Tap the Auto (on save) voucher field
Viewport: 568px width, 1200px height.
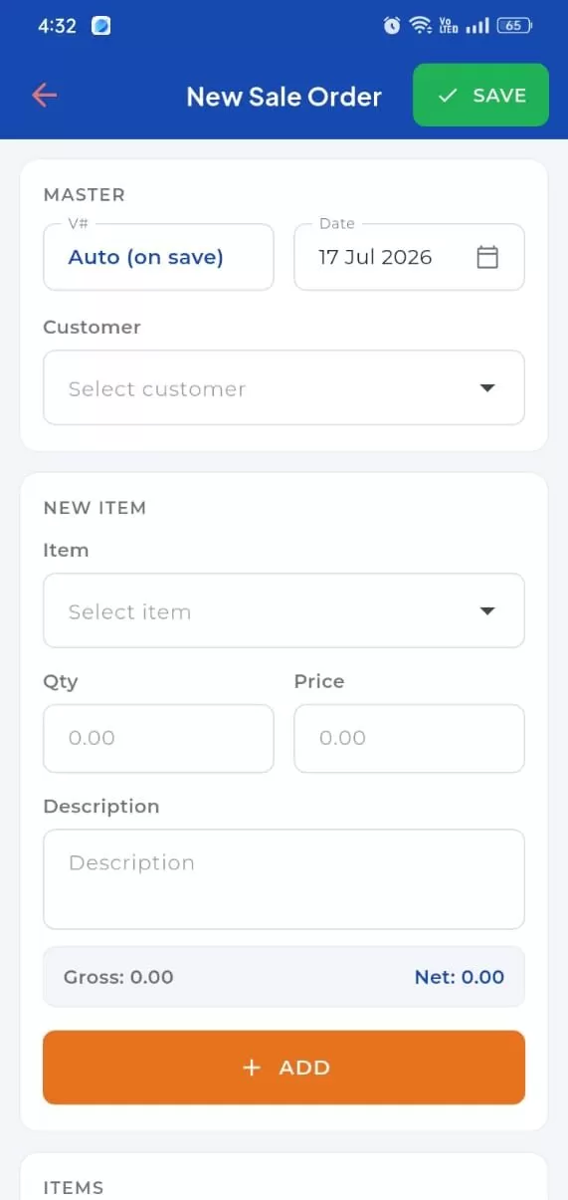[x=158, y=257]
